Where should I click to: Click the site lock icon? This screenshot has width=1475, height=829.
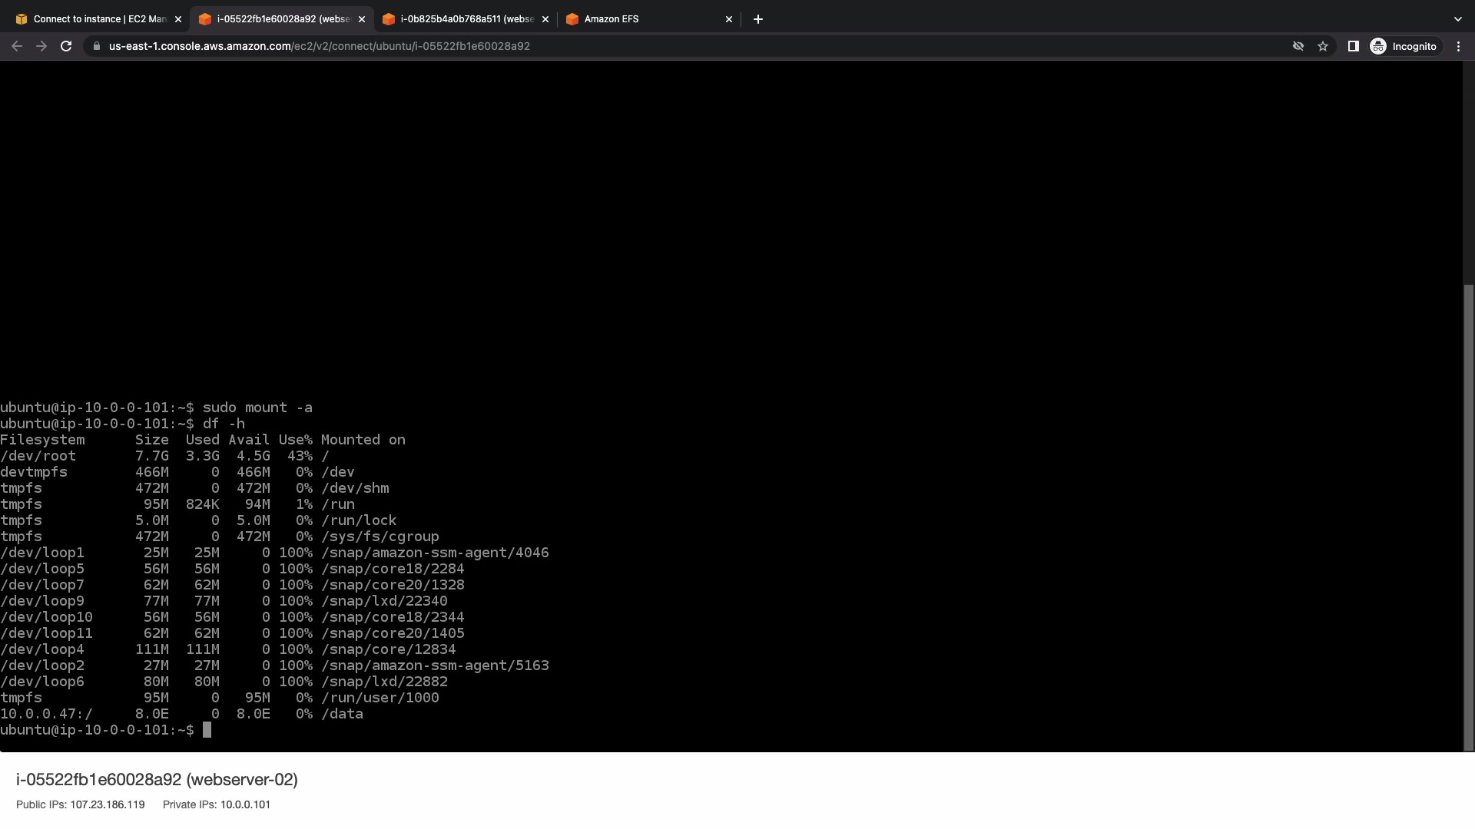click(x=96, y=46)
